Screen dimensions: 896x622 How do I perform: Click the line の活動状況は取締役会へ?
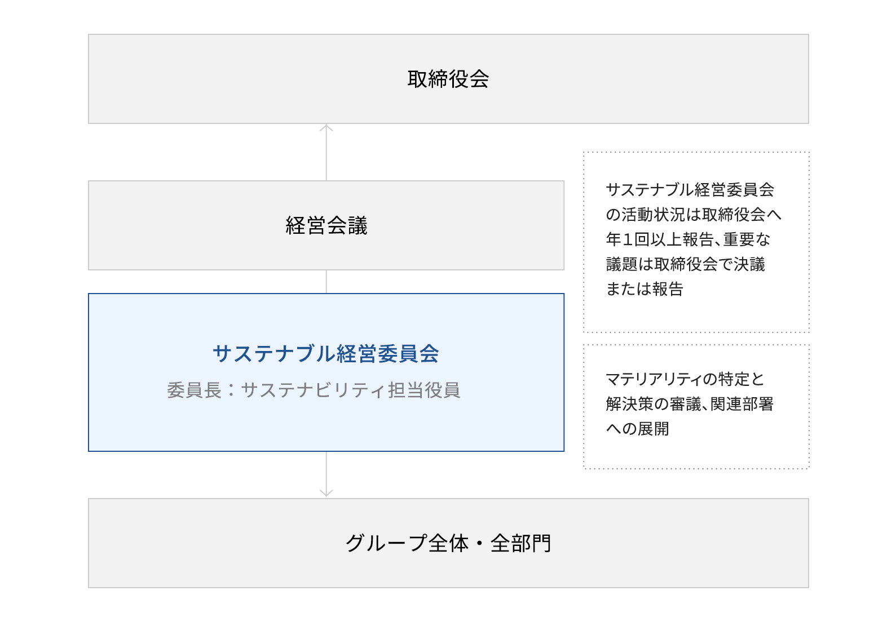click(693, 215)
